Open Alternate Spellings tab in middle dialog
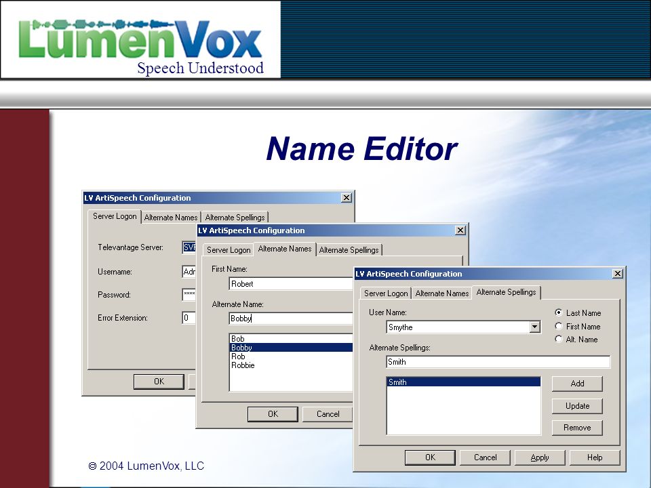The height and width of the screenshot is (488, 651). pyautogui.click(x=349, y=250)
